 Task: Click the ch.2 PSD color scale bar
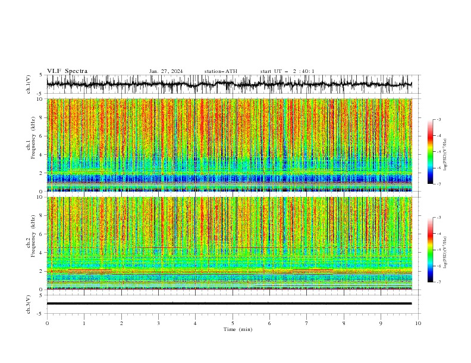click(x=431, y=250)
